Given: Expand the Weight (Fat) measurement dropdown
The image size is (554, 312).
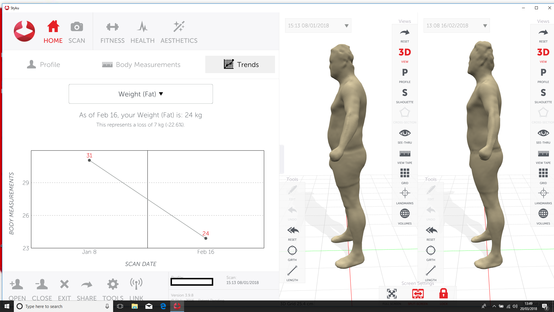Looking at the screenshot, I should point(141,94).
